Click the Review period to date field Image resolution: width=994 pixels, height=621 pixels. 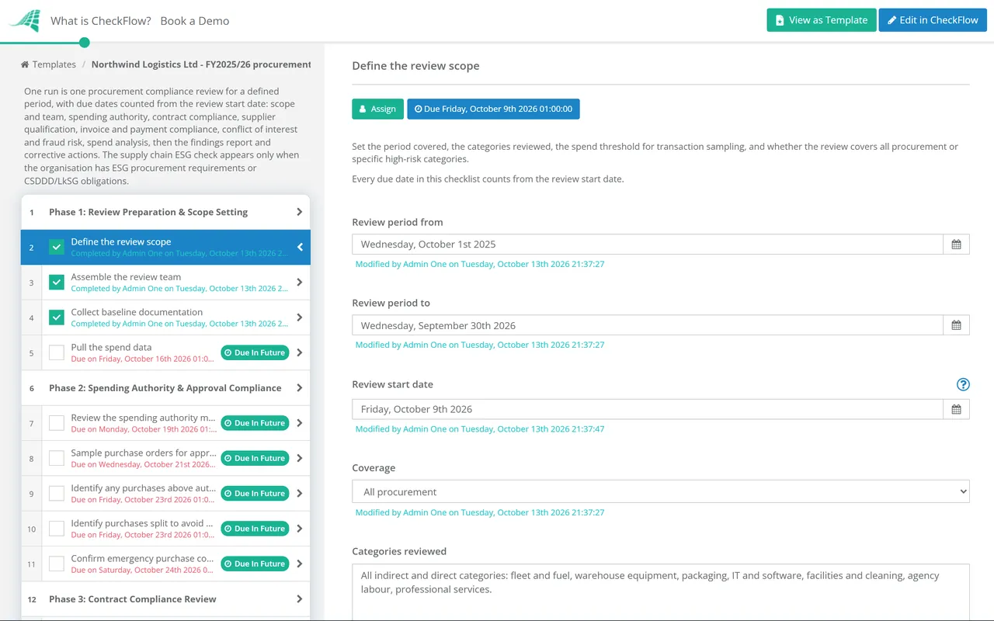click(x=648, y=325)
